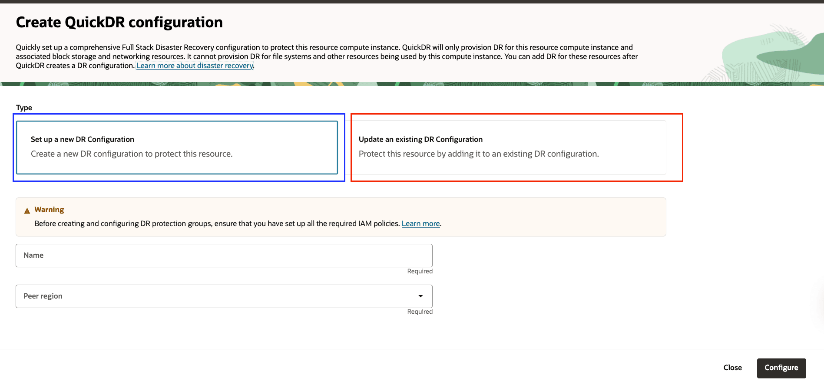Screen dimensions: 824x381
Task: Click the Configure button
Action: [781, 368]
